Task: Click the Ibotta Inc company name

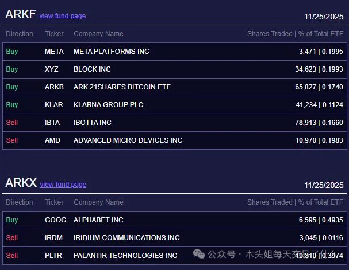Action: [92, 123]
